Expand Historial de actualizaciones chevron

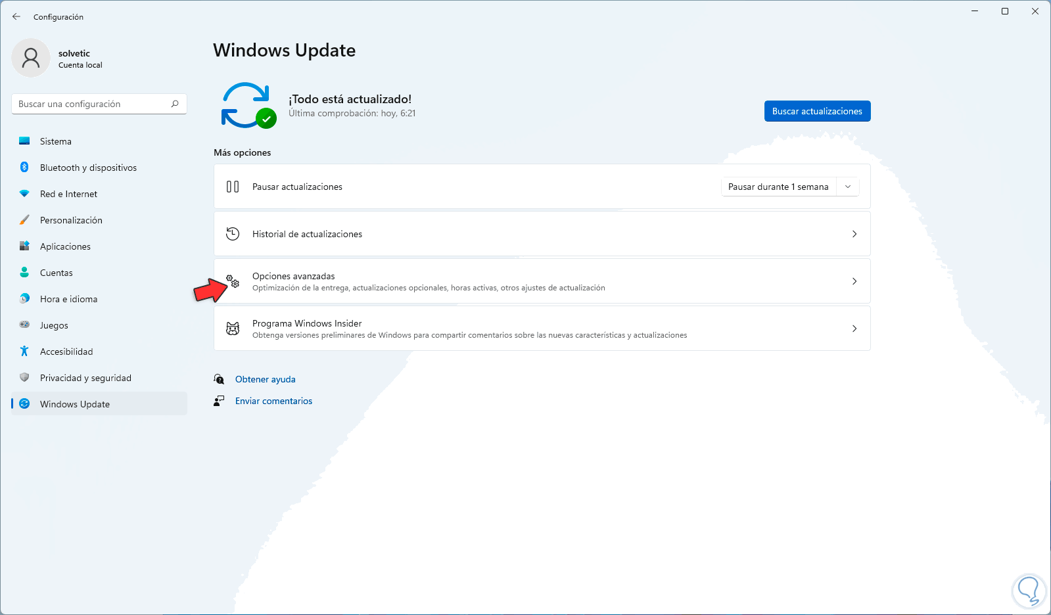tap(854, 234)
